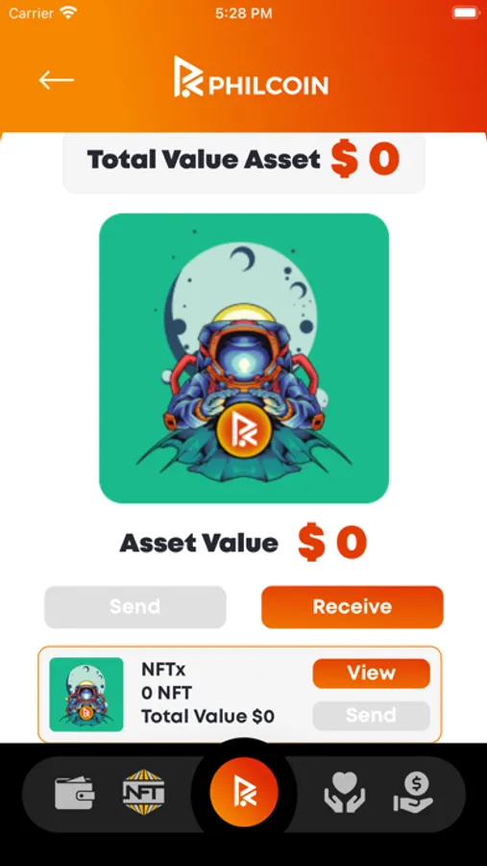Tap the back arrow icon
This screenshot has width=487, height=866.
point(57,81)
